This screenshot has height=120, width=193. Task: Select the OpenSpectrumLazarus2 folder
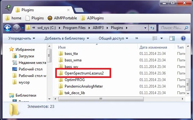coord(84,73)
